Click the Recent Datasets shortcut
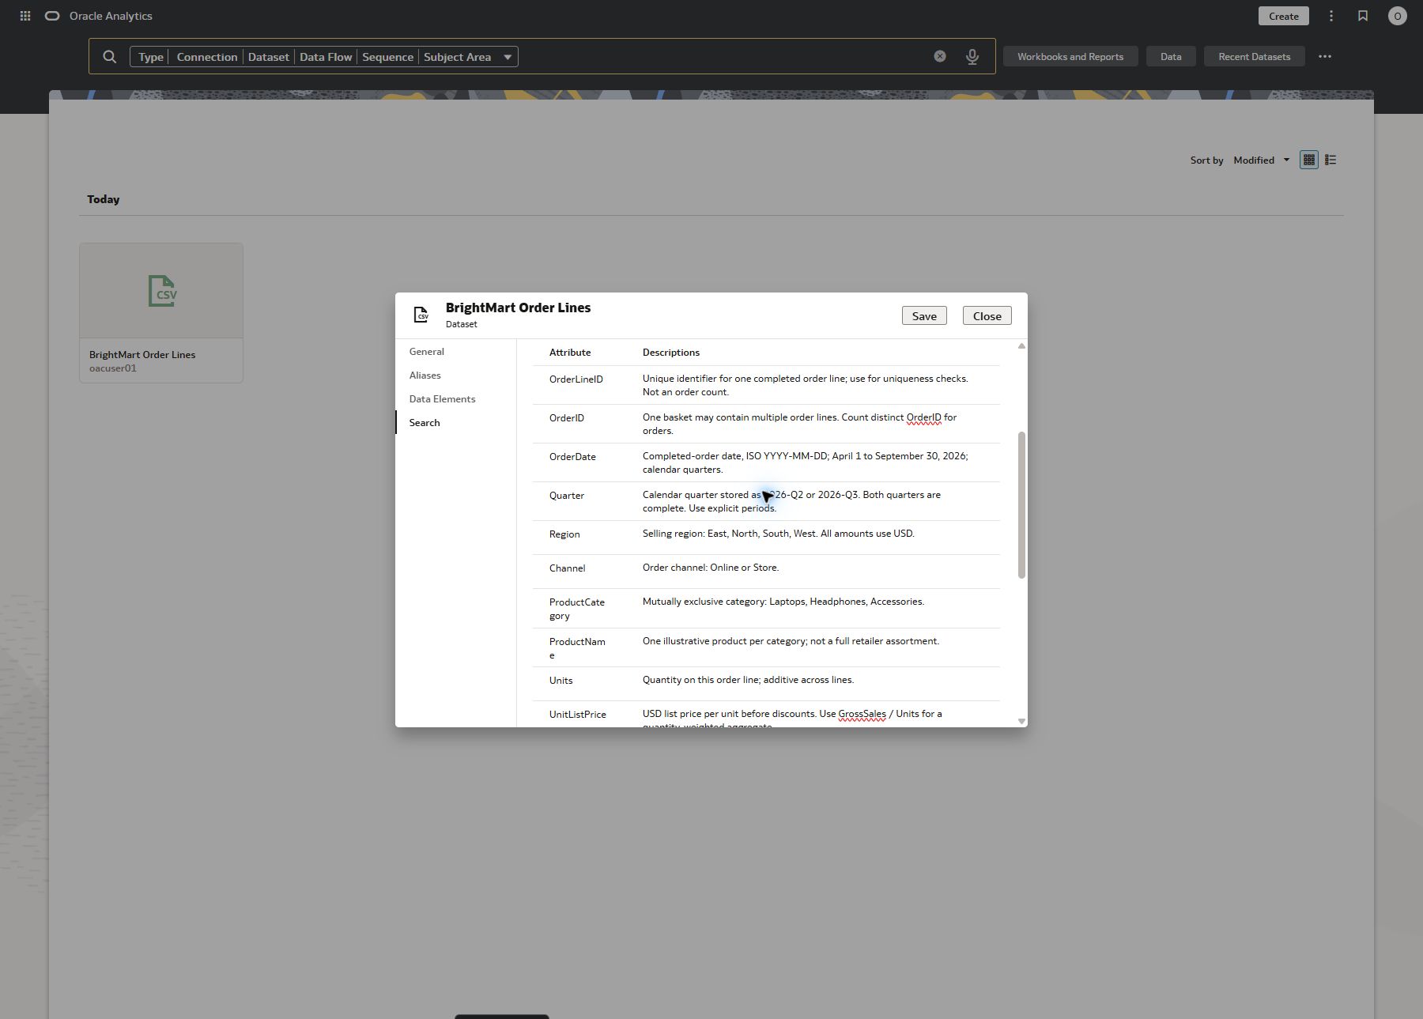 point(1254,56)
